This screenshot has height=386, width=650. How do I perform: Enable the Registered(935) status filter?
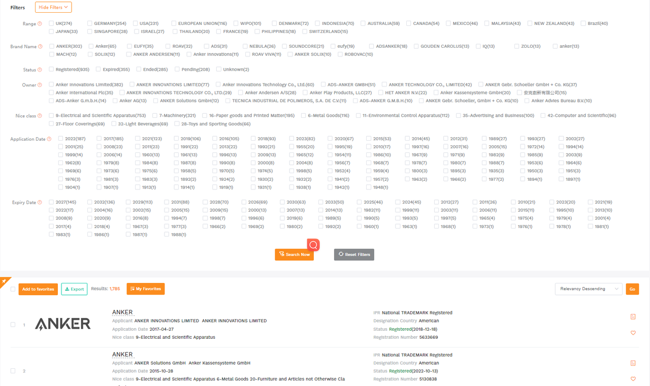tap(52, 69)
